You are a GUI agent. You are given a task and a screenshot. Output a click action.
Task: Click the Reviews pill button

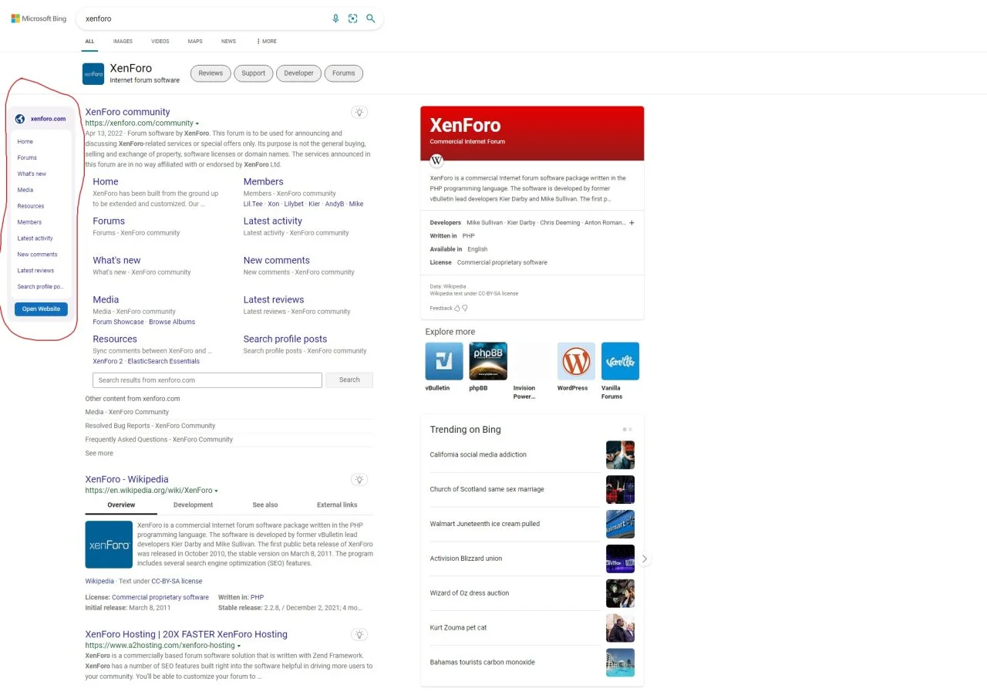[x=211, y=73]
